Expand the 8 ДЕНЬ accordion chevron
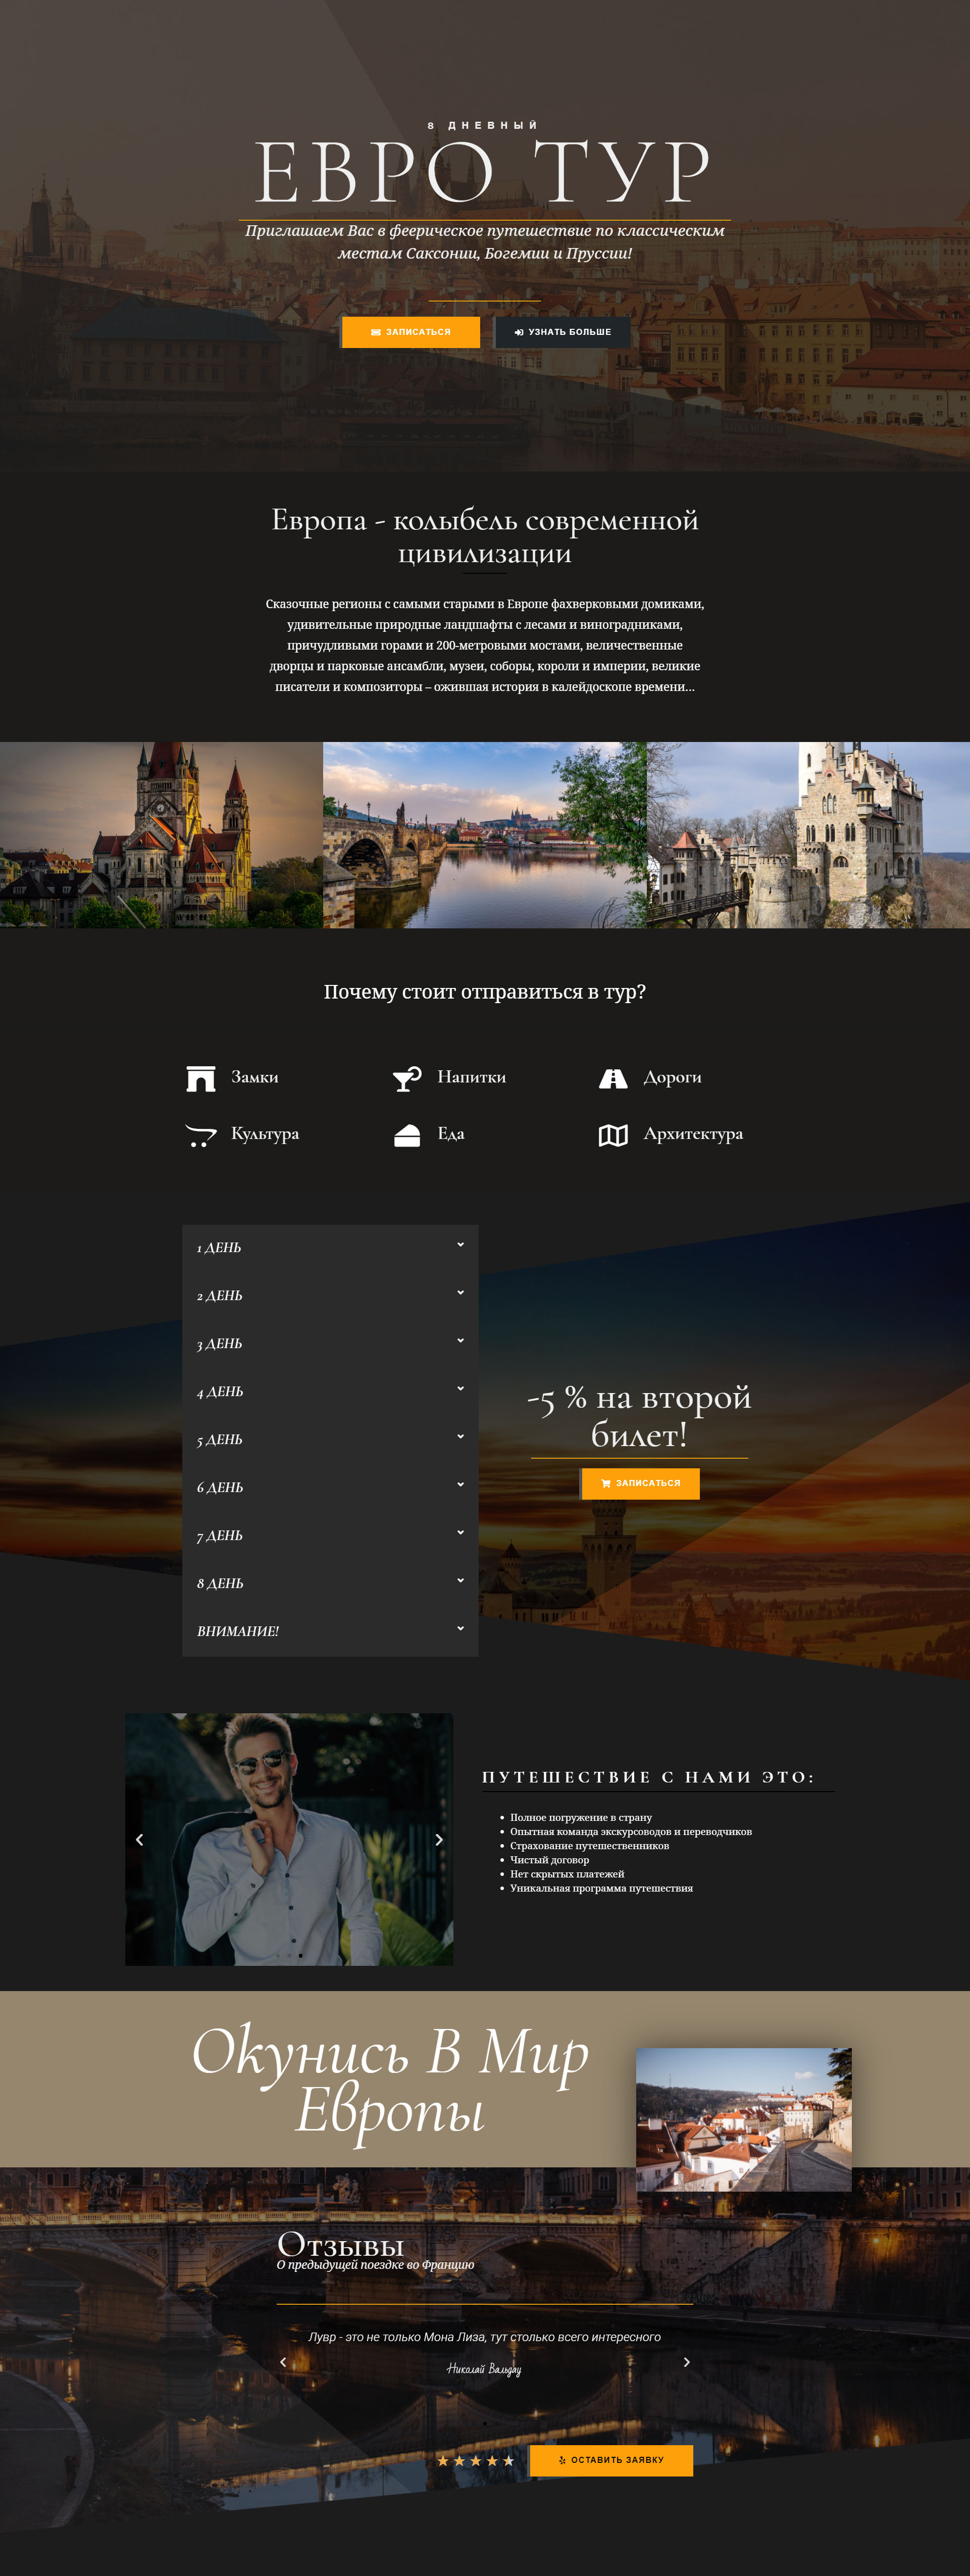The width and height of the screenshot is (970, 2576). click(x=460, y=1581)
